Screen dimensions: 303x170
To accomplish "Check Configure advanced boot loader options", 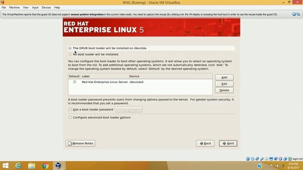I will click(x=70, y=118).
